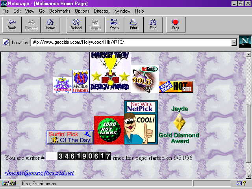Screen dimensions: 252x189
Task: Click the Market-Tech Design Award trophy
Action: [110, 72]
